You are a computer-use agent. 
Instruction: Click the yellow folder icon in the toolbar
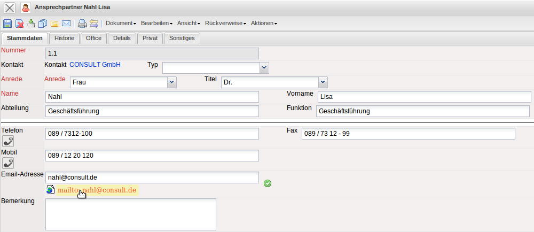[54, 24]
